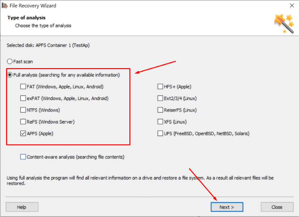Close the wizard window with X
This screenshot has height=217, width=299.
[291, 5]
